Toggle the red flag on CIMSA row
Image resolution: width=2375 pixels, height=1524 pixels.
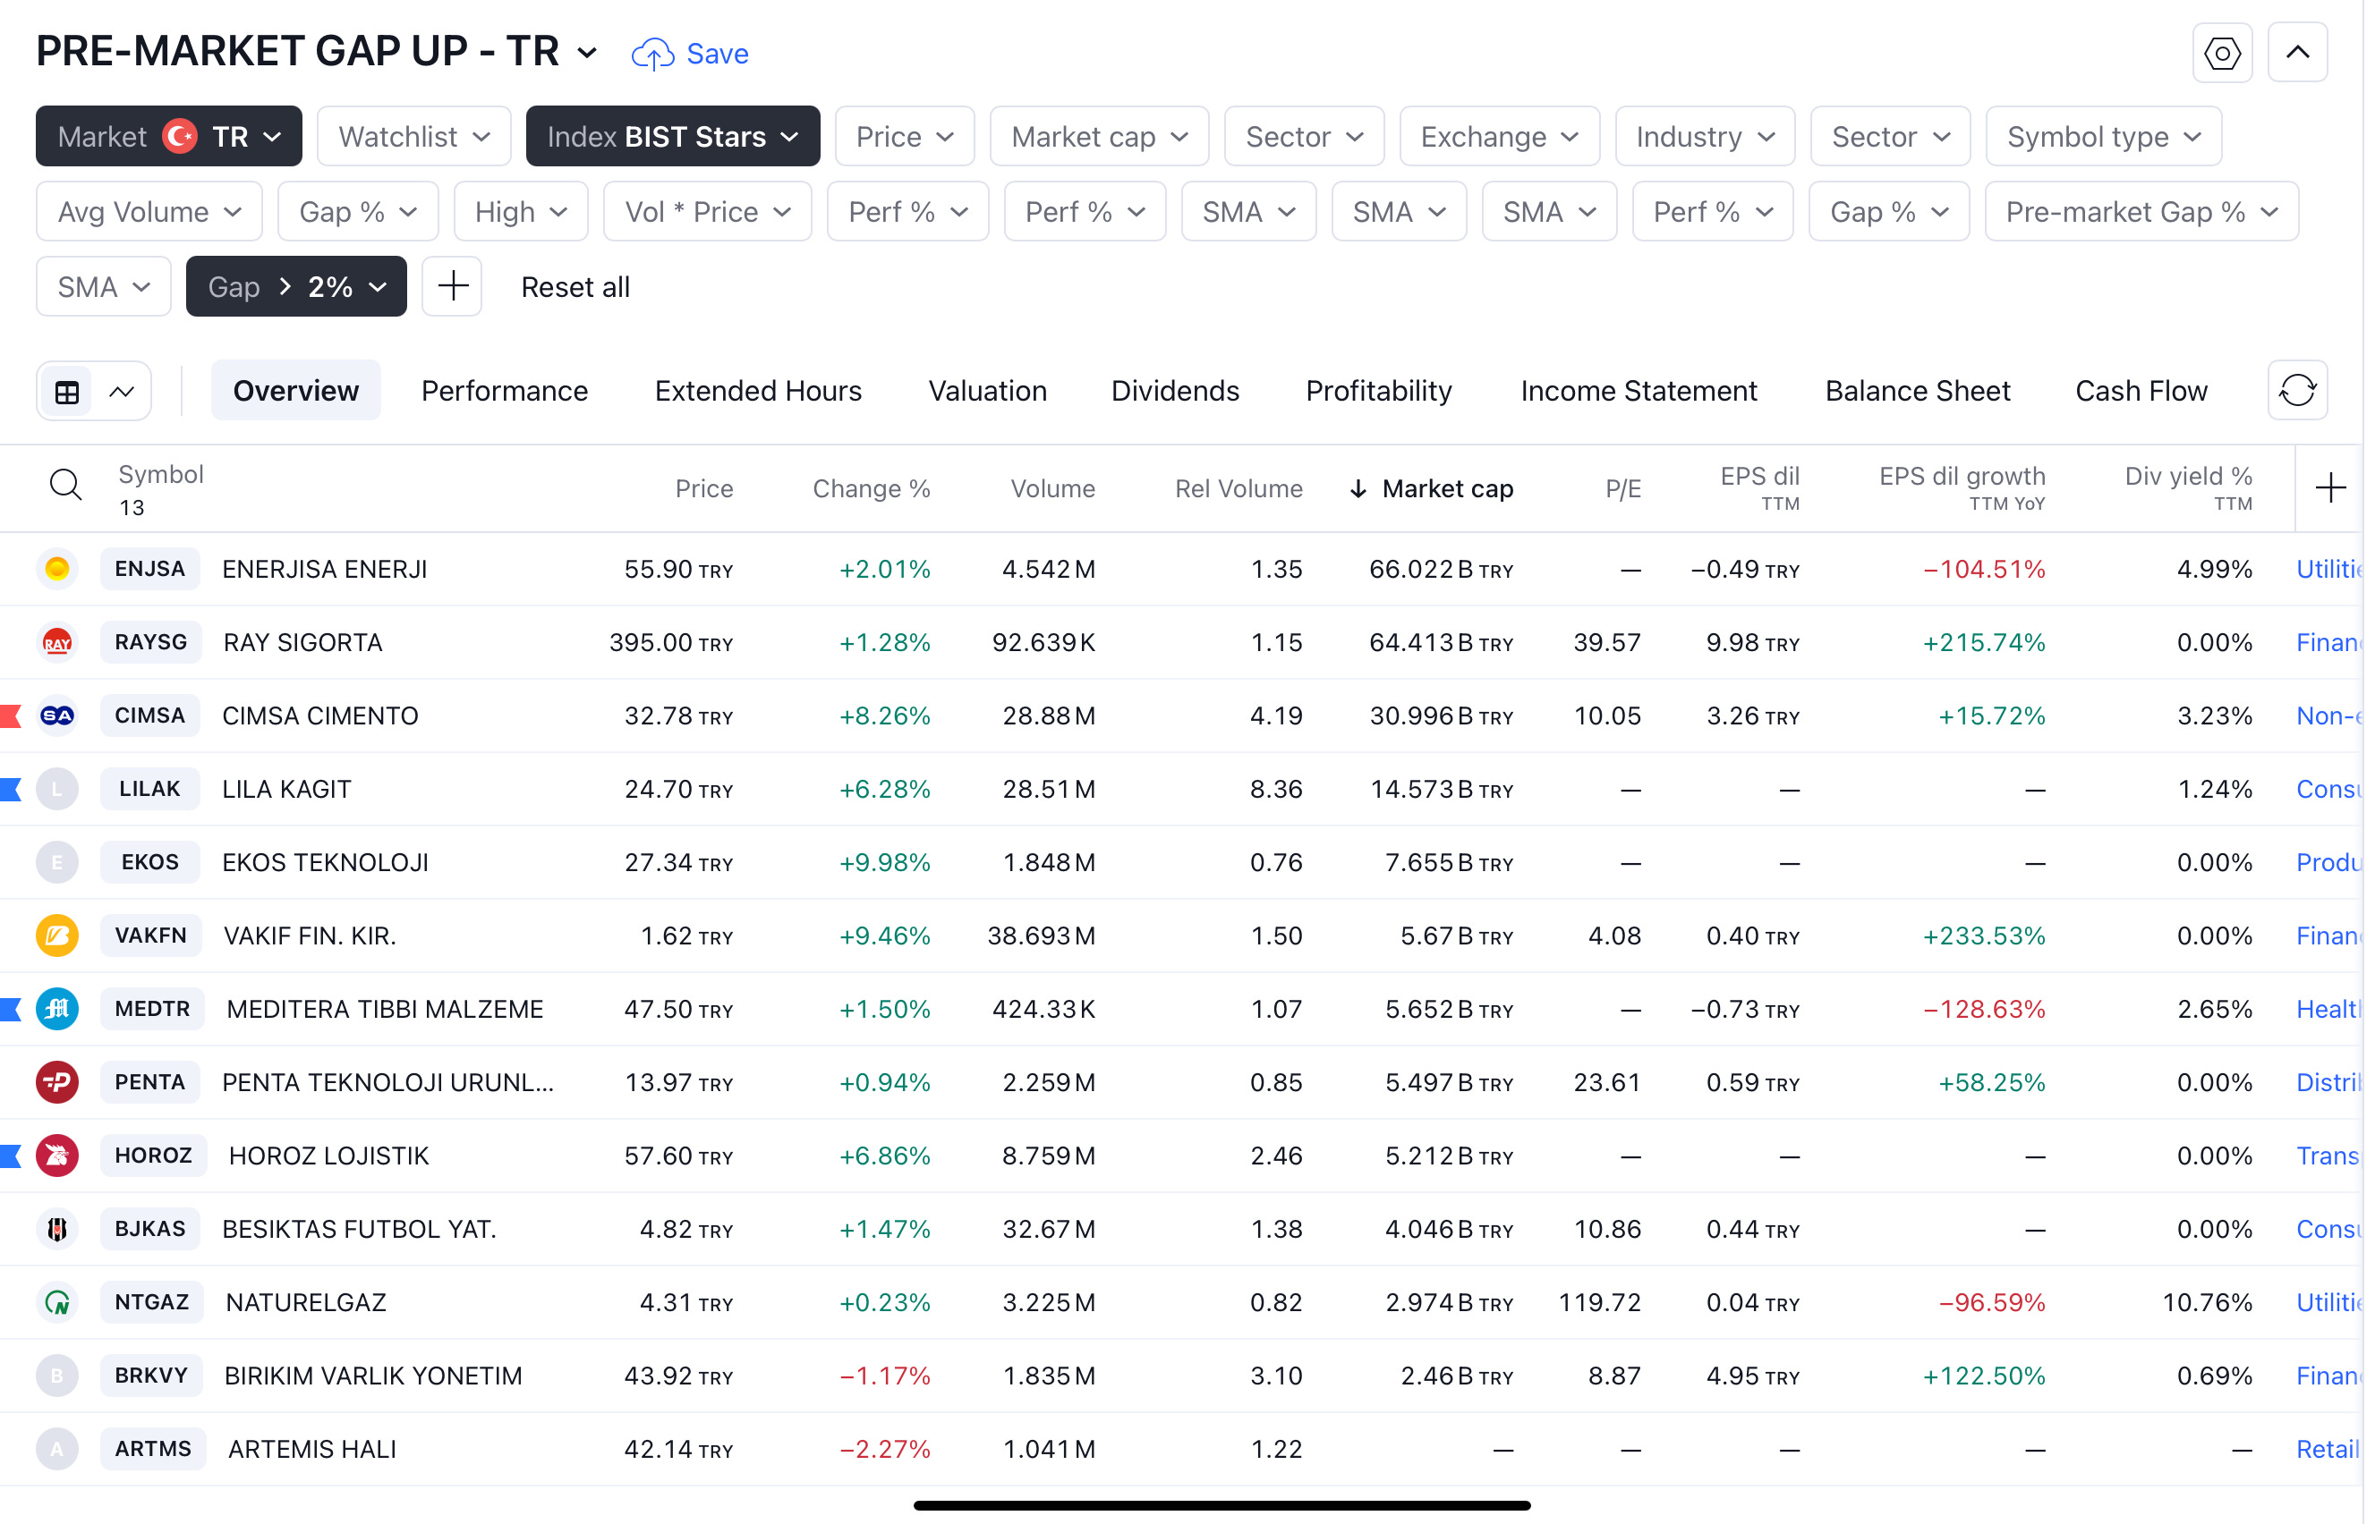11,716
